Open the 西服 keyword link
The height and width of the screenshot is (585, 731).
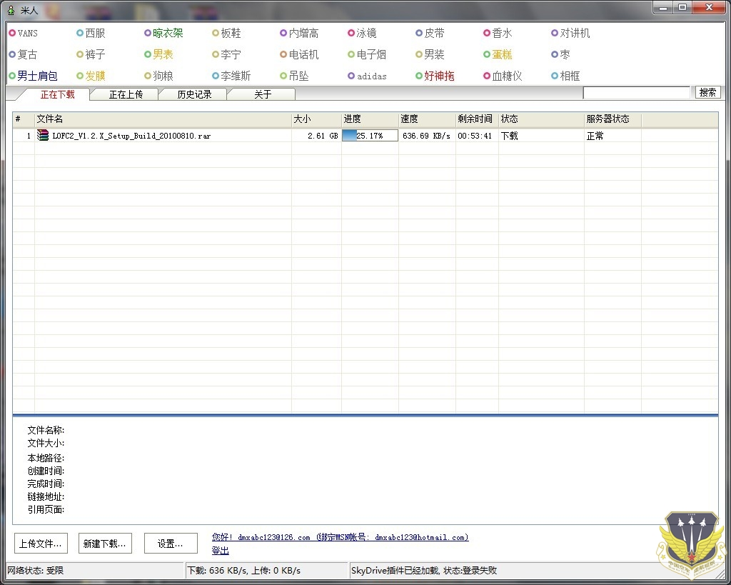click(x=95, y=33)
